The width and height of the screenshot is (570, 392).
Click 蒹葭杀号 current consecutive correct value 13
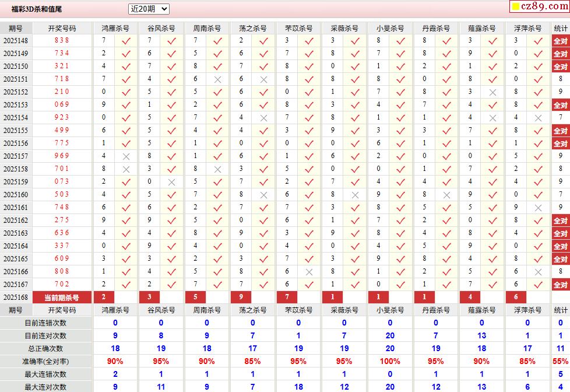tap(481, 335)
